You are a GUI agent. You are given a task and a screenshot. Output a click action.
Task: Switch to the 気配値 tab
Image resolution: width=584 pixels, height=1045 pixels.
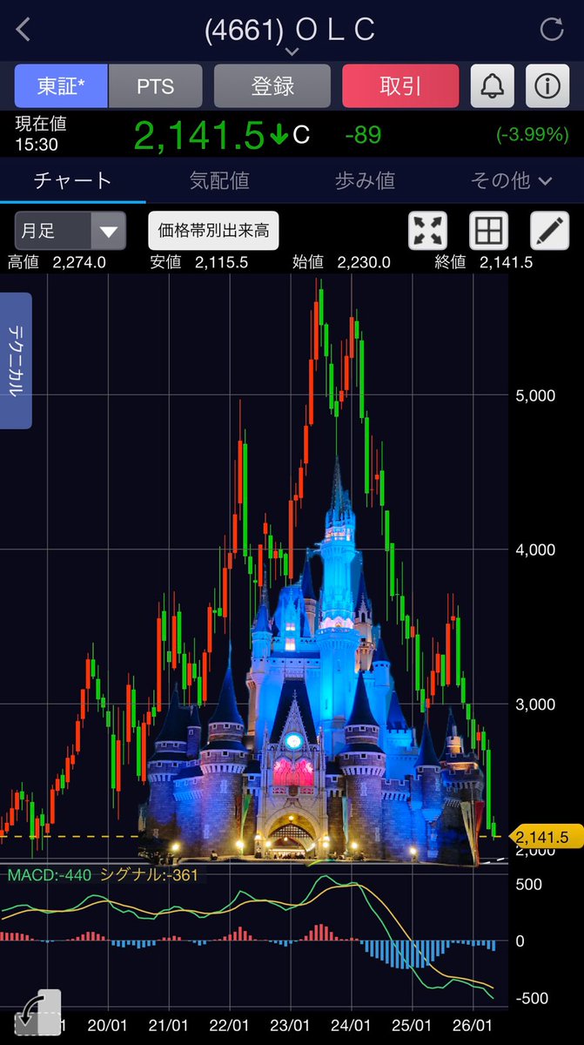pyautogui.click(x=219, y=180)
